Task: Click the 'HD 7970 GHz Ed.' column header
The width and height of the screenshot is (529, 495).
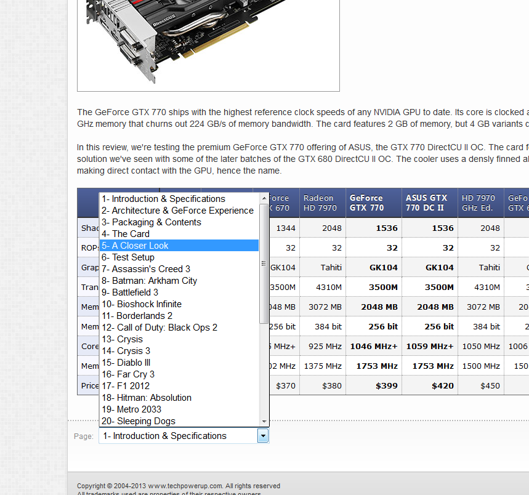Action: tap(481, 203)
